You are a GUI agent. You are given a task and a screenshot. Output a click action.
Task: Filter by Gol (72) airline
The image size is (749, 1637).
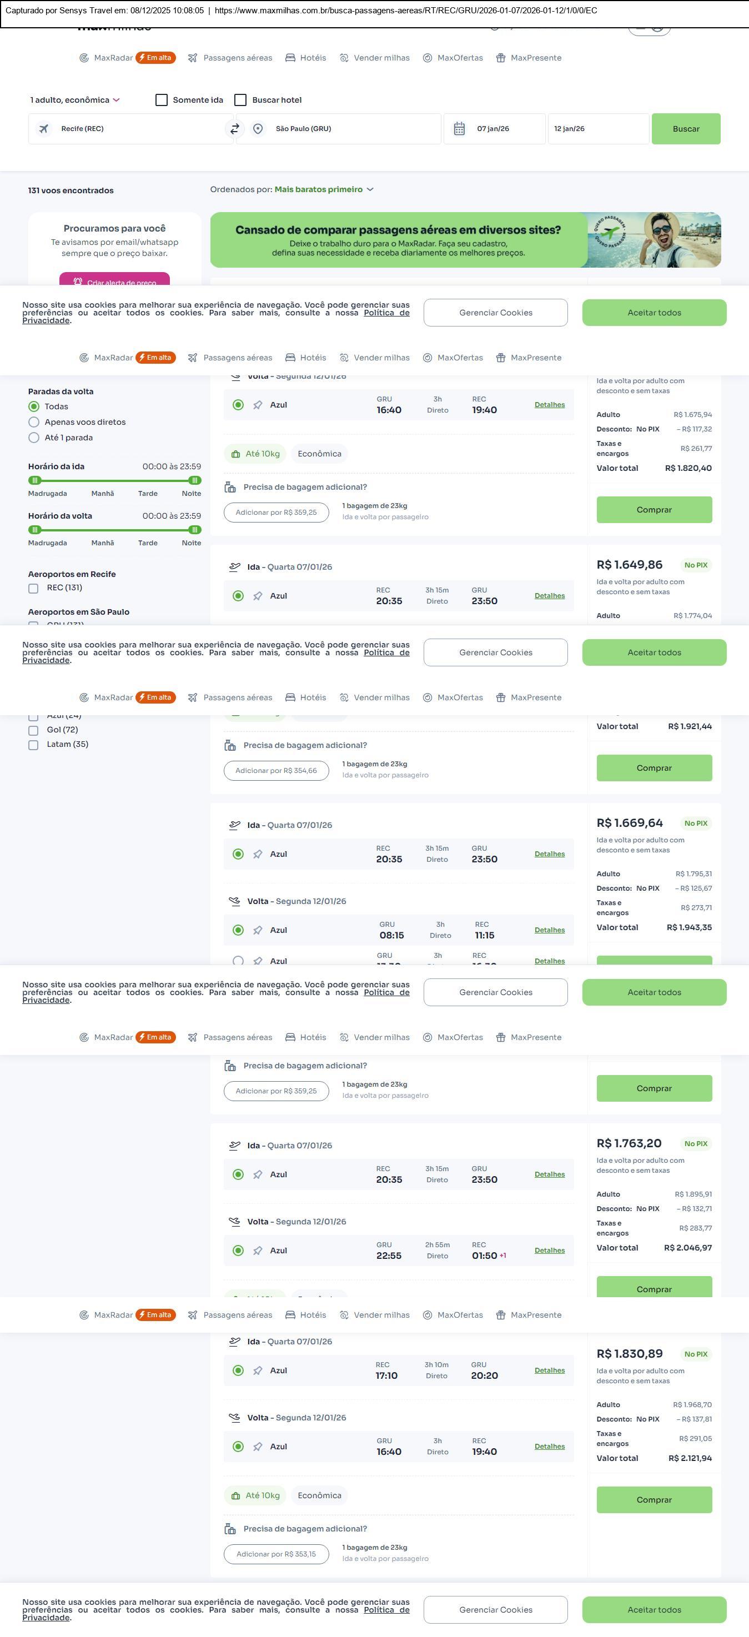(34, 730)
